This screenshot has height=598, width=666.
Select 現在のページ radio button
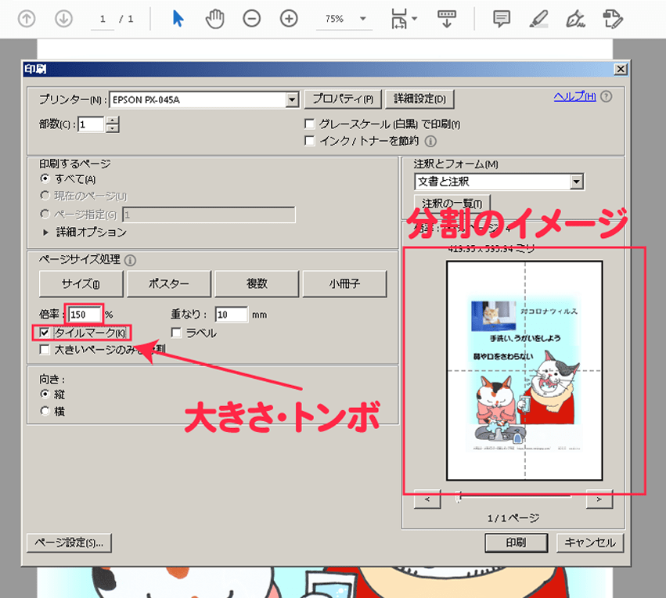coord(45,196)
